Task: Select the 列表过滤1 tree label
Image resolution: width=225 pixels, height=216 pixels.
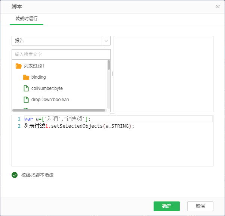Action: [34, 66]
